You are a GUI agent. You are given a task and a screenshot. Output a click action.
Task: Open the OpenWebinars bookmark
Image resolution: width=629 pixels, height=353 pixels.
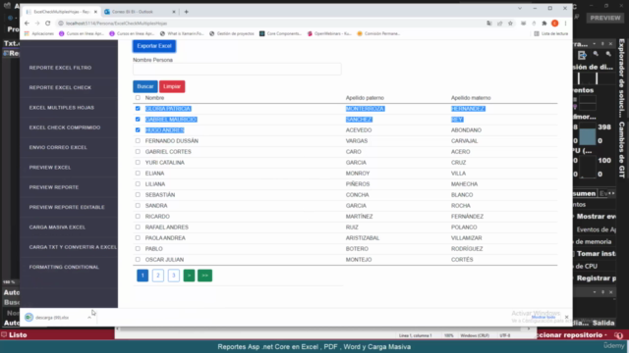click(329, 33)
